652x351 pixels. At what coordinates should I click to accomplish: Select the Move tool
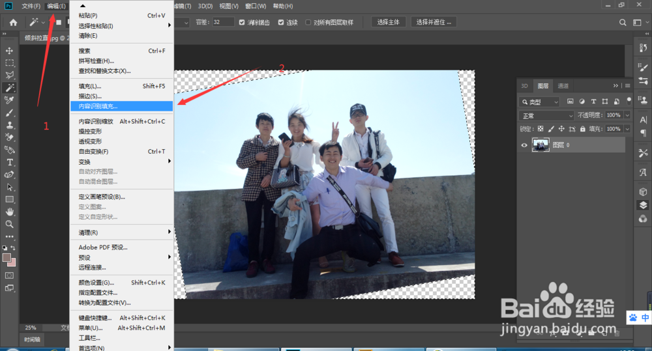(9, 51)
